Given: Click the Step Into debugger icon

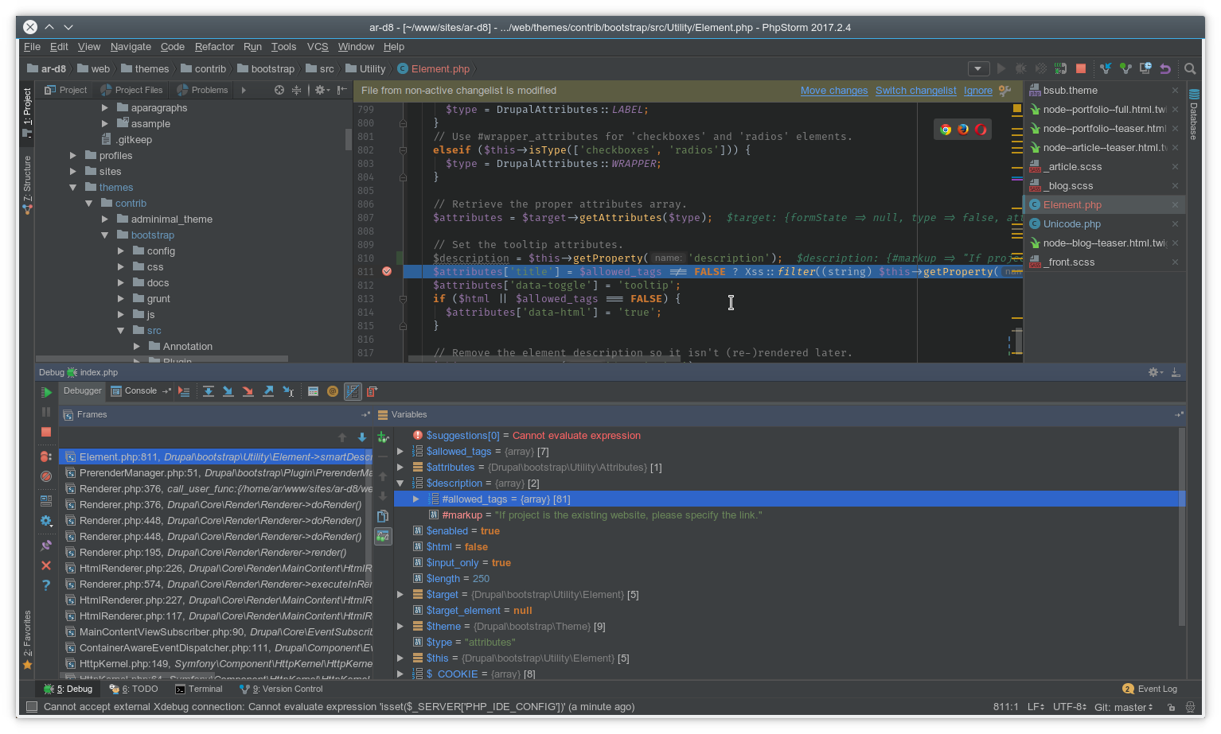Looking at the screenshot, I should (228, 390).
